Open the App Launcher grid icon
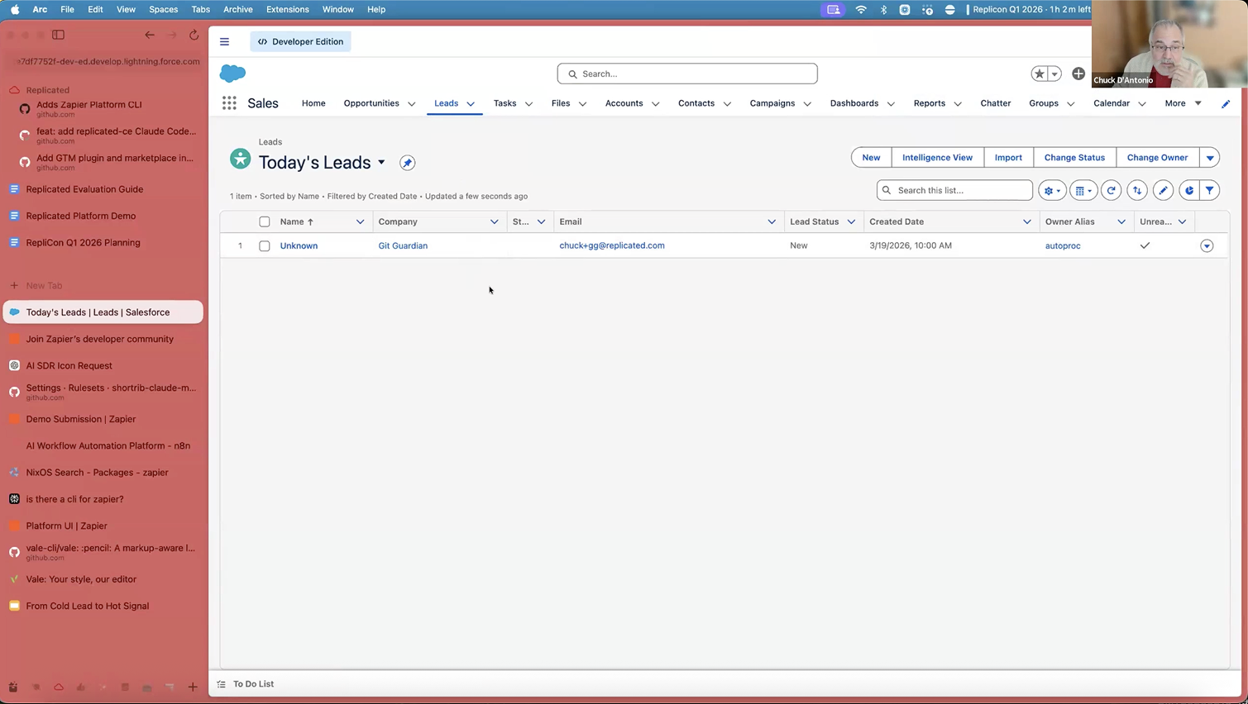This screenshot has height=704, width=1248. 229,103
